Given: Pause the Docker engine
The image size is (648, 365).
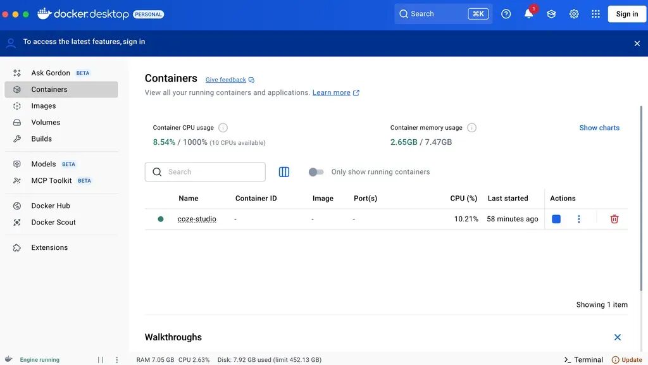Looking at the screenshot, I should point(101,360).
